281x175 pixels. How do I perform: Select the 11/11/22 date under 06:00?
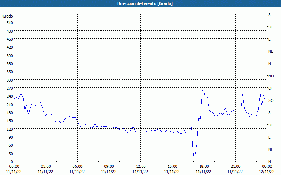77,171
